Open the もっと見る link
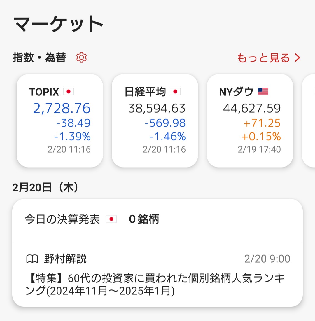This screenshot has width=315, height=321. coord(263,58)
